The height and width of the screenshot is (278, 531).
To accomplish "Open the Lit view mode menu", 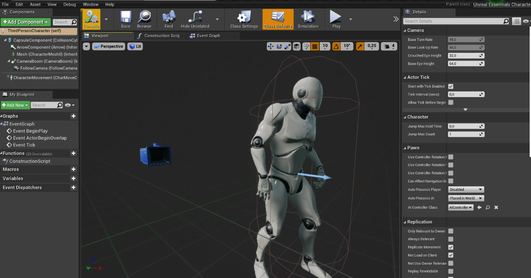I will (135, 46).
